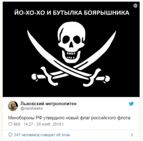Open the Львовский метрополитен profile avatar

coord(13,106)
